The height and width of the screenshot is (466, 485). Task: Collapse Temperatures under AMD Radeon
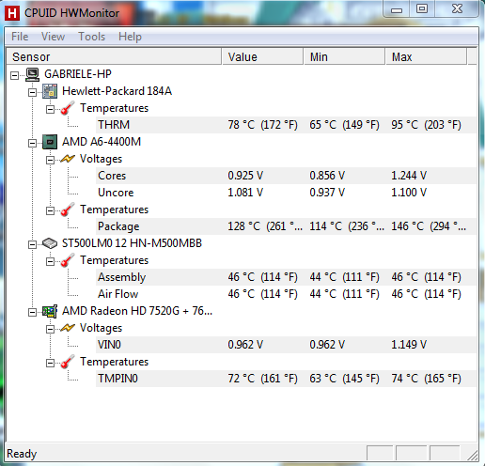pyautogui.click(x=50, y=363)
